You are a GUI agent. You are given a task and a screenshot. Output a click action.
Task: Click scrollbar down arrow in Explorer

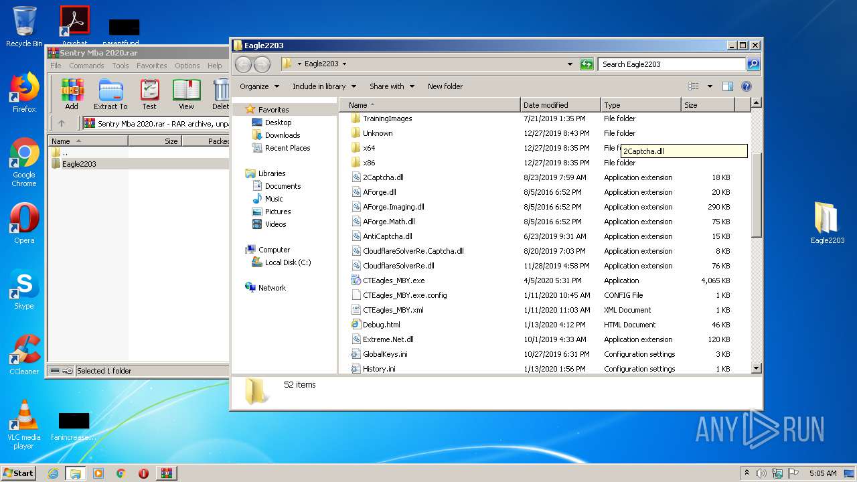pyautogui.click(x=757, y=368)
